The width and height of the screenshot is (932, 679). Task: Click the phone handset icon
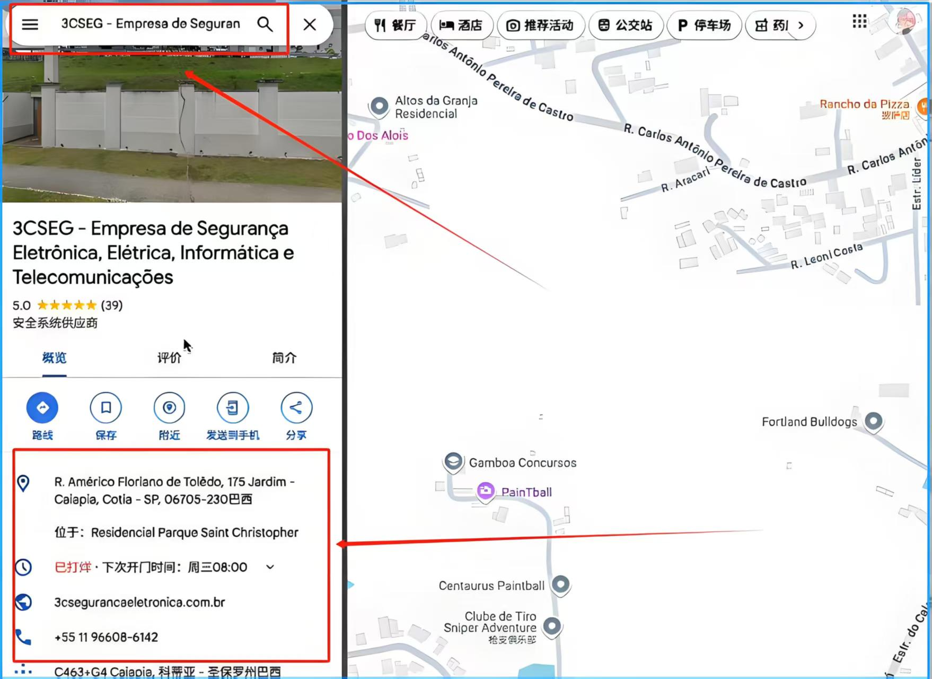[23, 637]
